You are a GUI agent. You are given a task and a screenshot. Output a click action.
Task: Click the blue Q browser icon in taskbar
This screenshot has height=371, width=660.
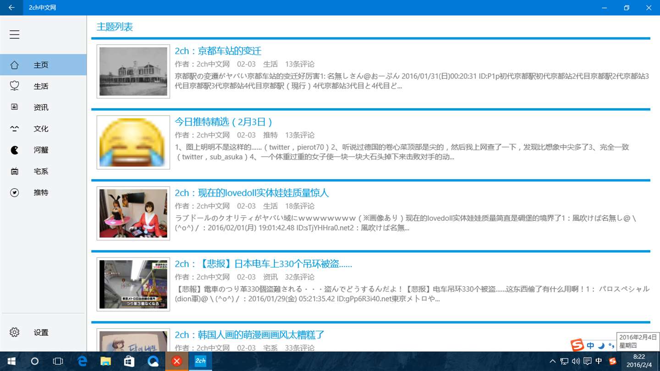(x=153, y=361)
